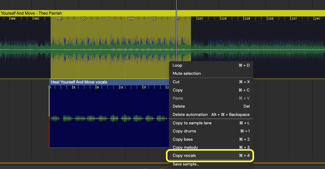
Task: Click the grayed-out Paste option
Action: [178, 98]
